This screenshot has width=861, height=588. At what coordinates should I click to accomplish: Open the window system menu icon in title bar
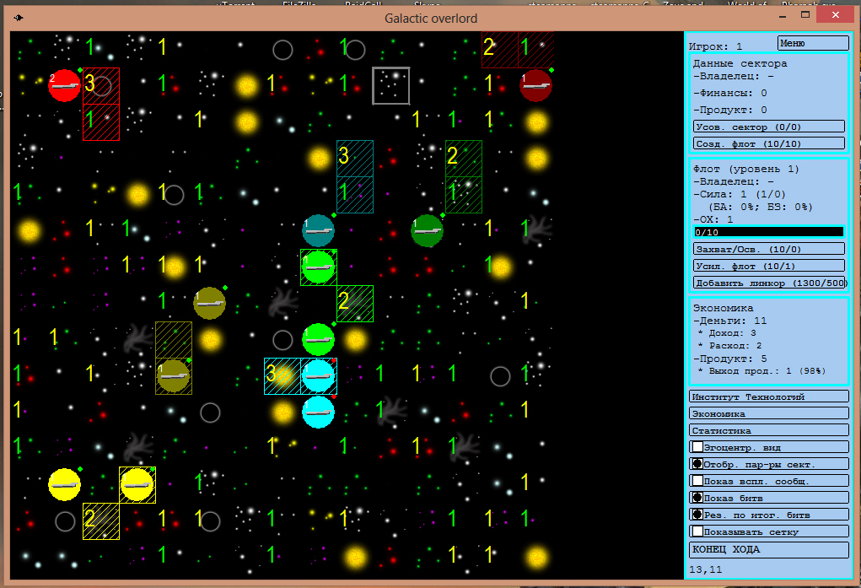[x=18, y=18]
